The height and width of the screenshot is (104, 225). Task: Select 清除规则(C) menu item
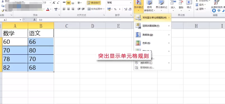point(153,63)
